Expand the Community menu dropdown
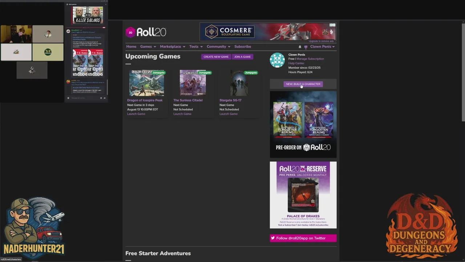This screenshot has height=262, width=465. click(x=218, y=47)
